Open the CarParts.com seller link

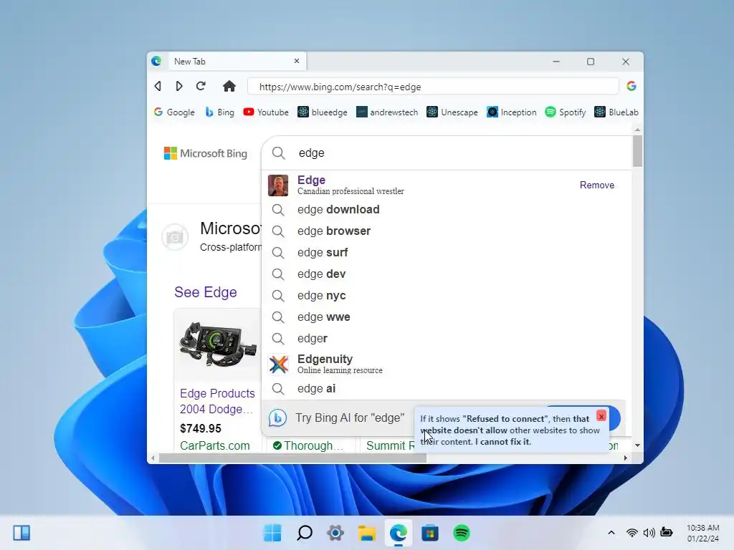pyautogui.click(x=215, y=445)
